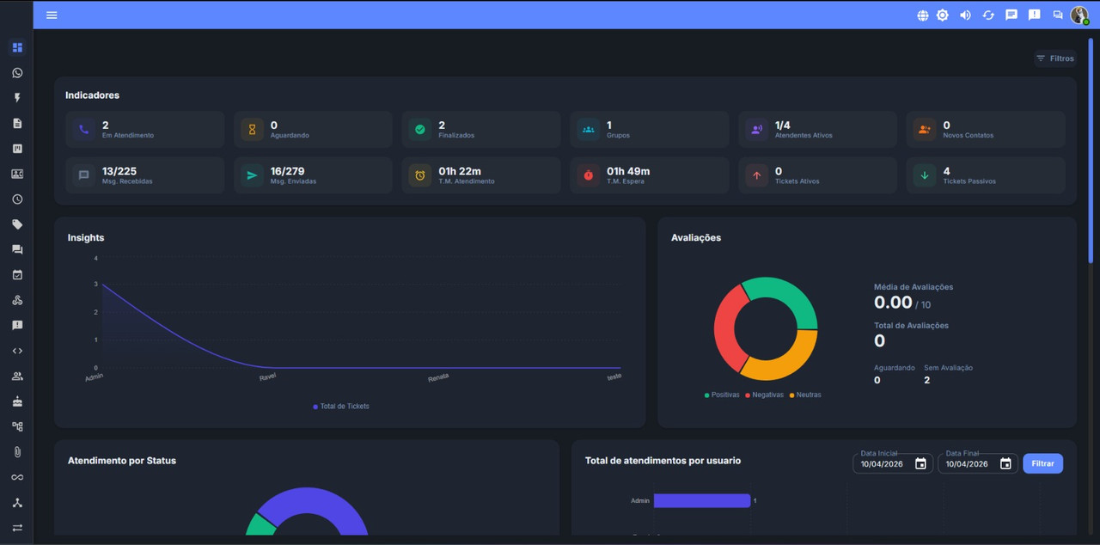Click the Tickets Passivos indicator card
Screen dimensions: 1100x545
click(x=986, y=175)
